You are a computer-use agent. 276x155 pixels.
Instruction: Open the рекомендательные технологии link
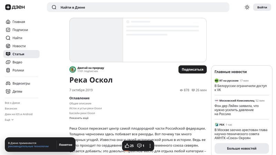(x=28, y=146)
